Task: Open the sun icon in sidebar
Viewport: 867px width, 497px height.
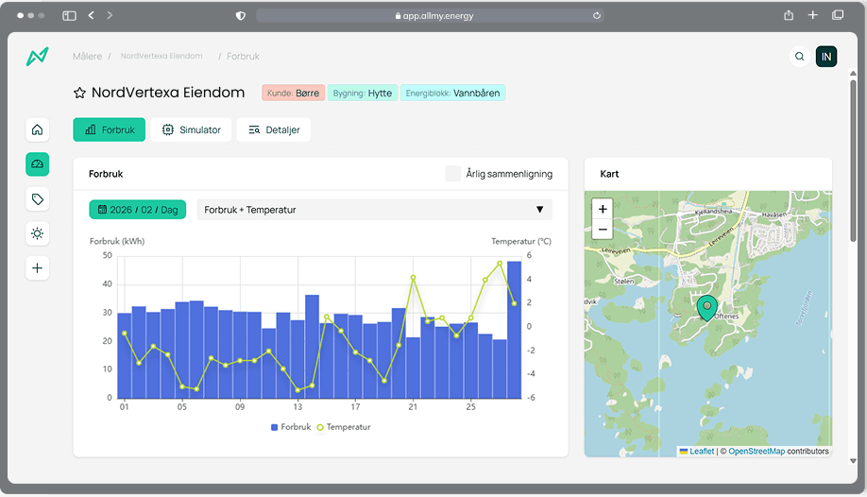Action: (x=38, y=233)
